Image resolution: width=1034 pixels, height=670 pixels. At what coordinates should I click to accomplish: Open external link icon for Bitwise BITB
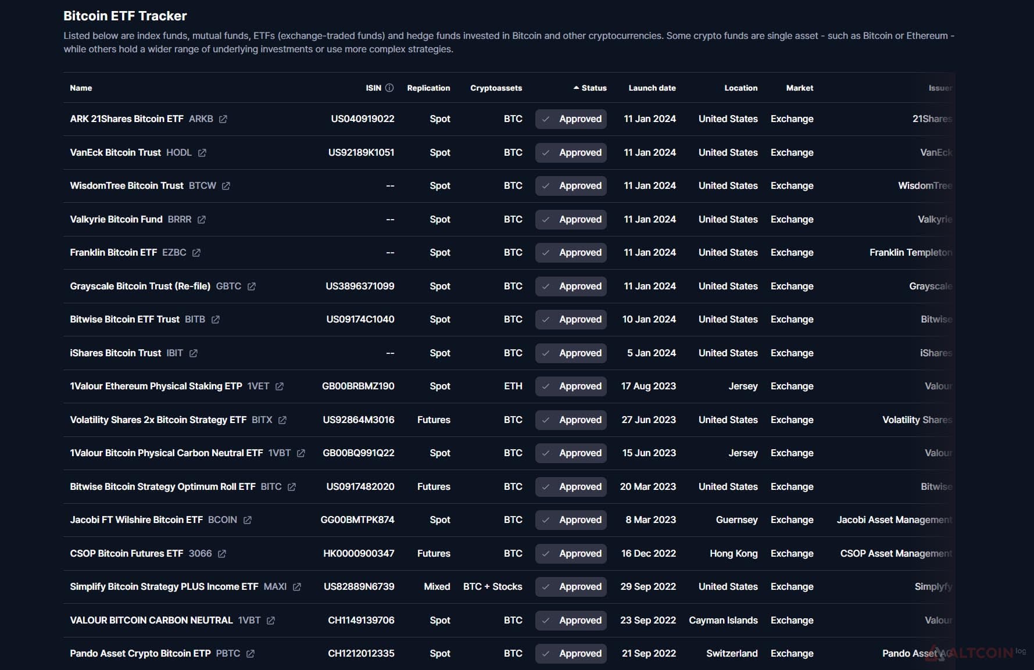[216, 320]
